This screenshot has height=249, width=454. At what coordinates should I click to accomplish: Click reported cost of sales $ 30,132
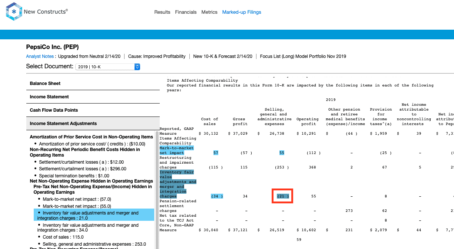click(209, 134)
